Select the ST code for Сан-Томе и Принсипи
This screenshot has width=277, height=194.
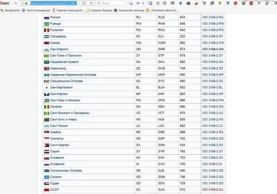click(x=138, y=55)
